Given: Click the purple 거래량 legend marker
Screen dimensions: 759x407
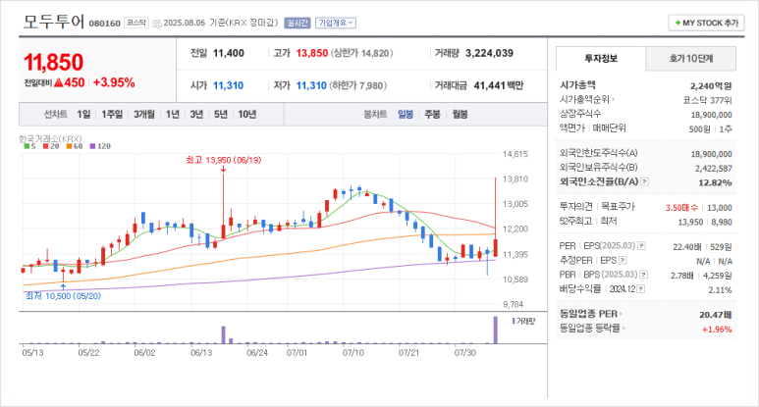Looking at the screenshot, I should (x=514, y=321).
